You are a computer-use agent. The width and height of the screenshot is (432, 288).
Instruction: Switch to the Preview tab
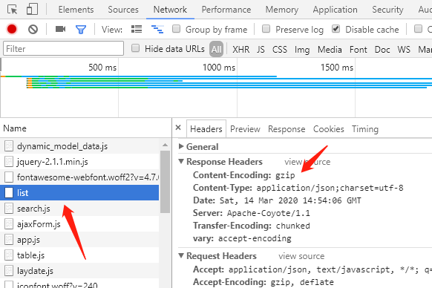[x=245, y=129]
